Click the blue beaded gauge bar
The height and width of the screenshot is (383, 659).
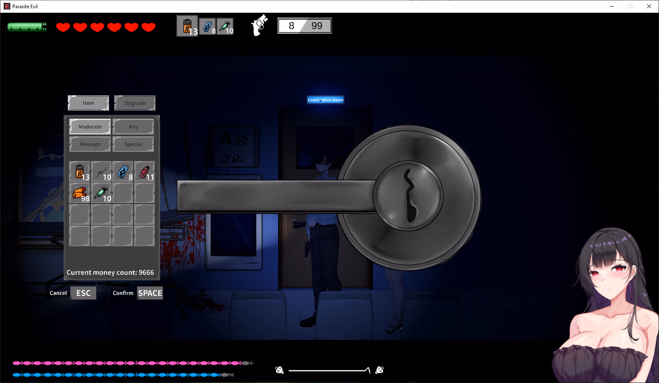[123, 375]
